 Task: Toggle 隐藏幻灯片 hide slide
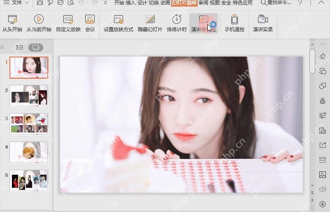click(150, 23)
